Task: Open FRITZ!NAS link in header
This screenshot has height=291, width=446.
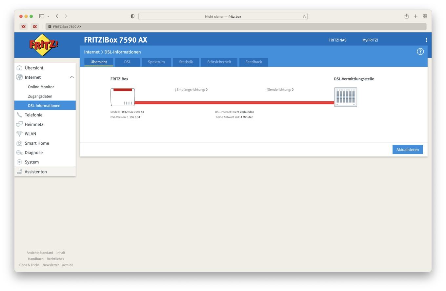Action: [x=337, y=40]
